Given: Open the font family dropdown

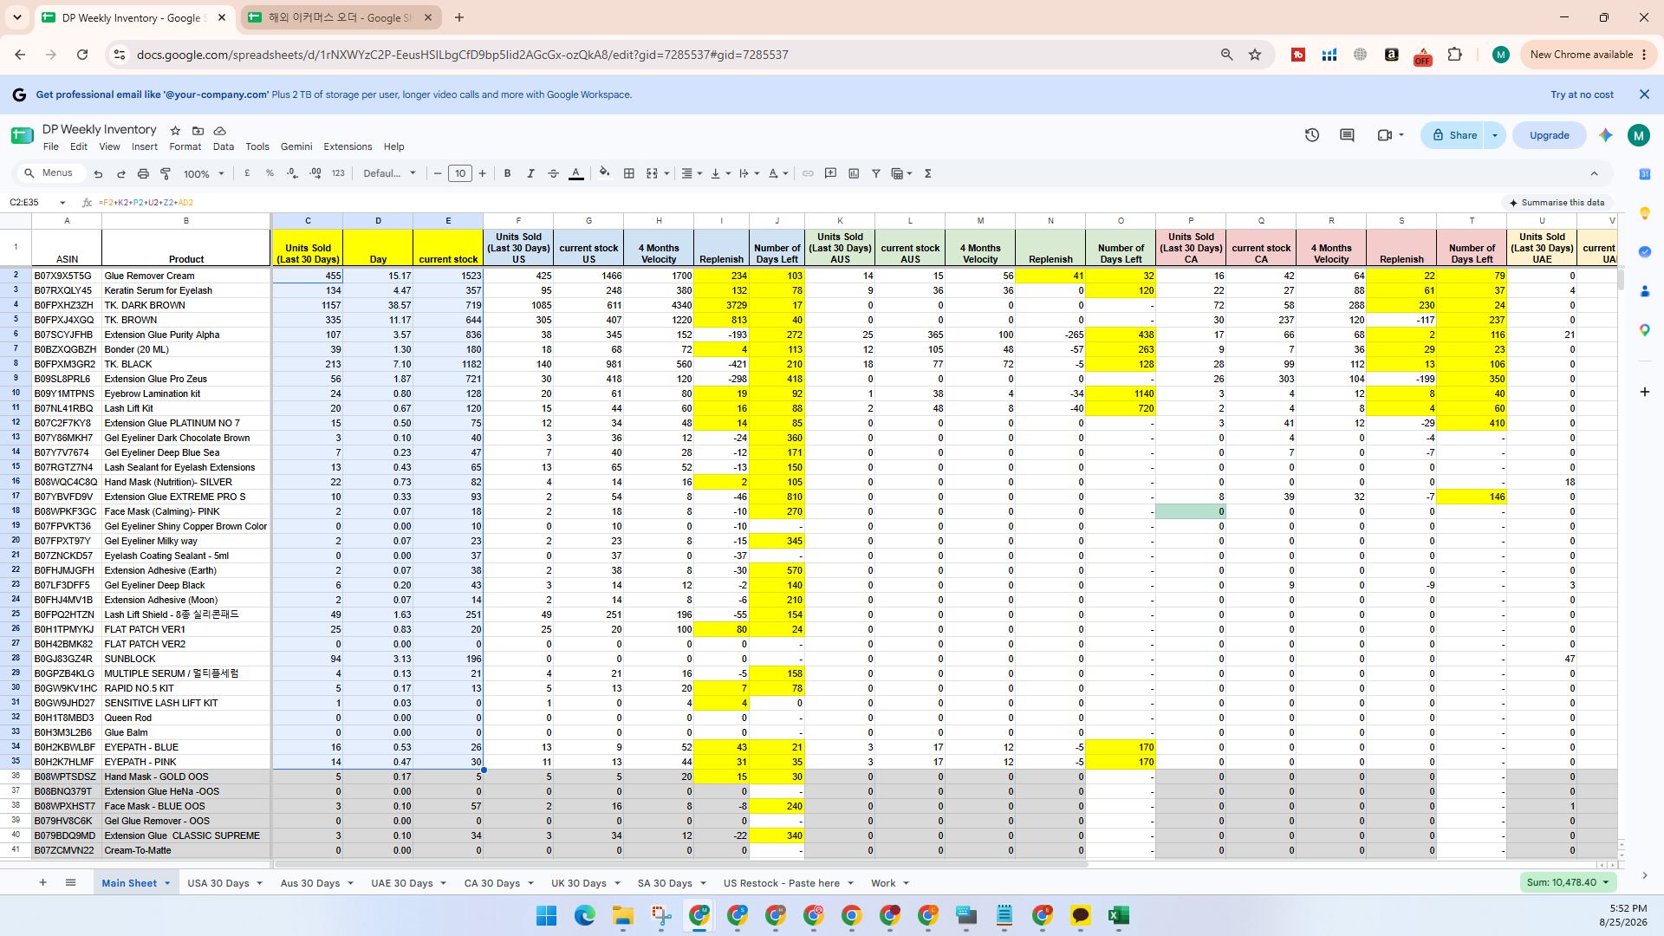Looking at the screenshot, I should 389,173.
